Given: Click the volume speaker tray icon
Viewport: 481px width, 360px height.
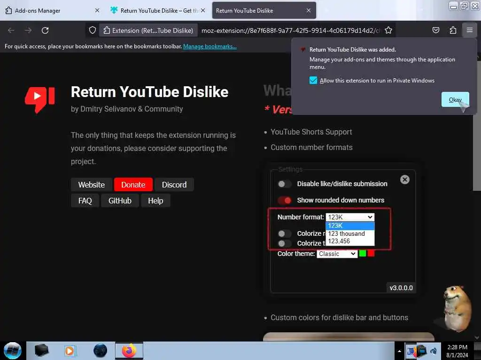Looking at the screenshot, I should click(x=434, y=351).
